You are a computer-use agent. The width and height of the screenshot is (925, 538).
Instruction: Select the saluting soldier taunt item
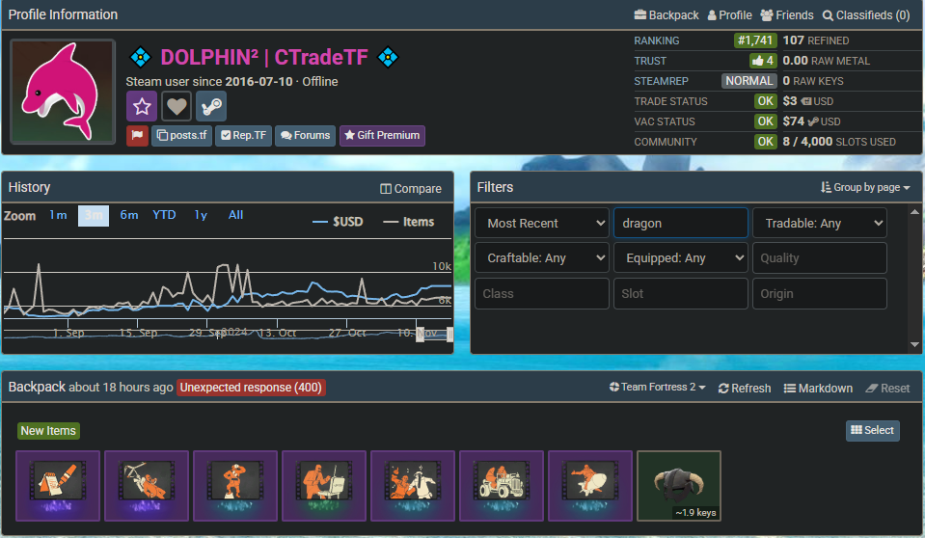pyautogui.click(x=235, y=486)
